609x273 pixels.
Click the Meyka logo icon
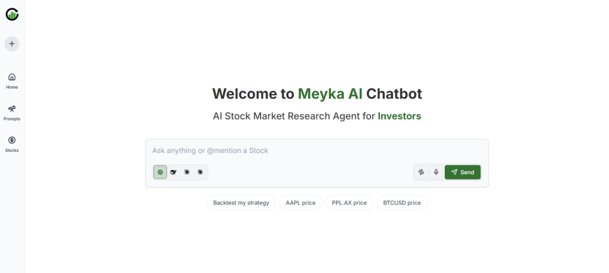pyautogui.click(x=12, y=14)
